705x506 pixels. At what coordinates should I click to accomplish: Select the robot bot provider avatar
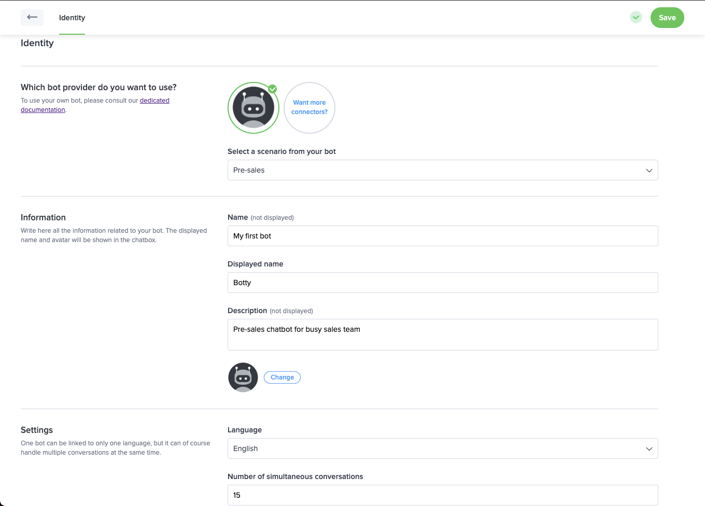tap(253, 108)
